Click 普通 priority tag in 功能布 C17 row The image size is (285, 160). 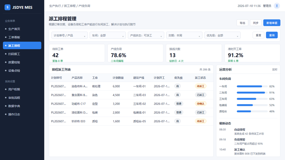click(179, 103)
